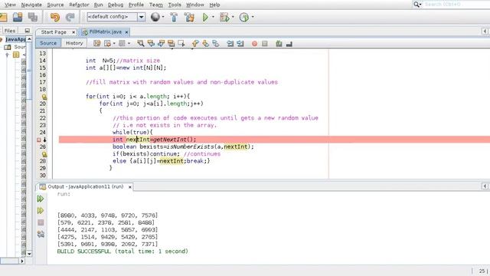Click the Re-run green arrows icon
The image size is (490, 276).
point(41,199)
